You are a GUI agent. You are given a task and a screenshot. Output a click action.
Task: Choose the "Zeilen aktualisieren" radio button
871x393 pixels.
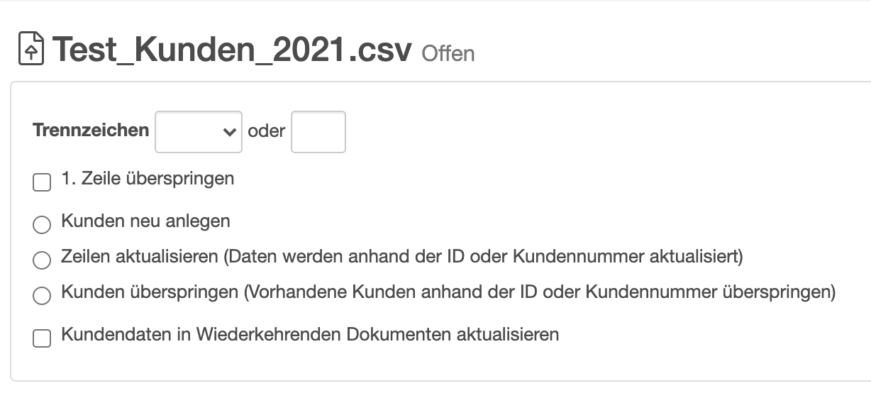coord(42,260)
